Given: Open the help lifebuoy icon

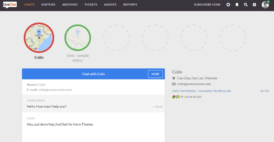Looking at the screenshot, I should (x=228, y=5).
